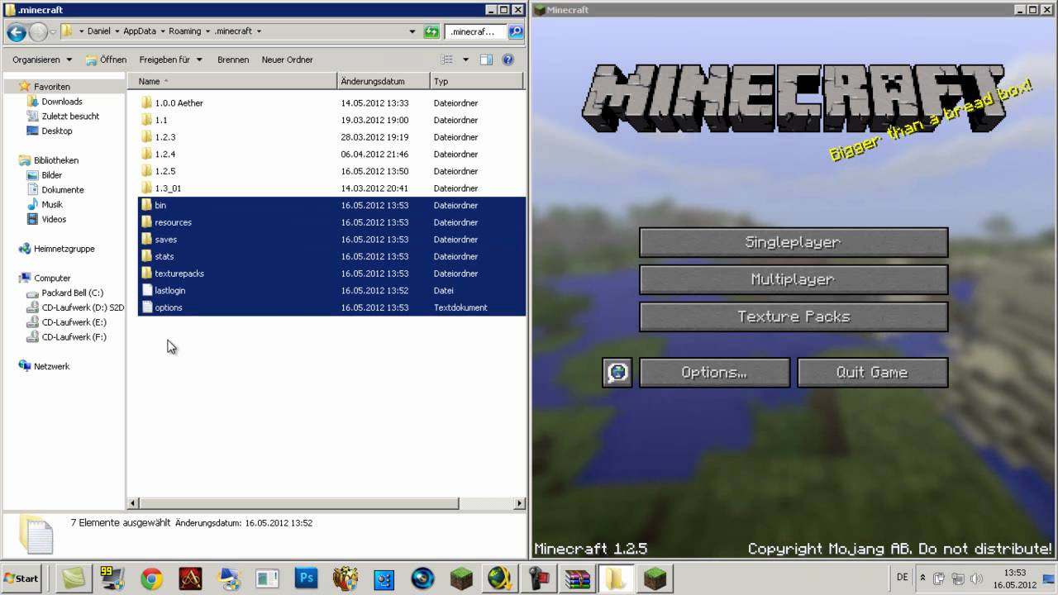Toggle the preview pane icon
1058x595 pixels.
pos(486,59)
